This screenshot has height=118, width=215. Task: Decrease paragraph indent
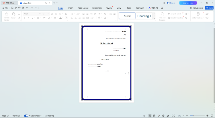83,14
